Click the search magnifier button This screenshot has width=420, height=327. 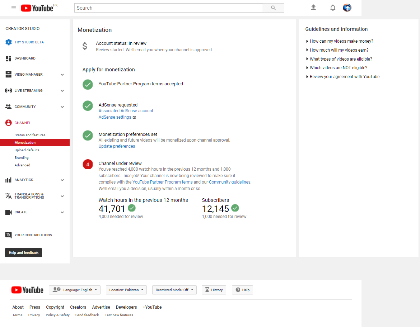point(273,8)
